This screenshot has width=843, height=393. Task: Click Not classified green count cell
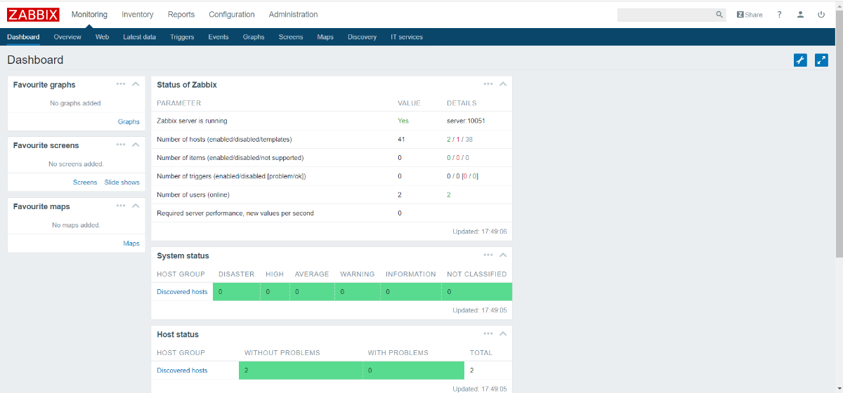pyautogui.click(x=477, y=292)
